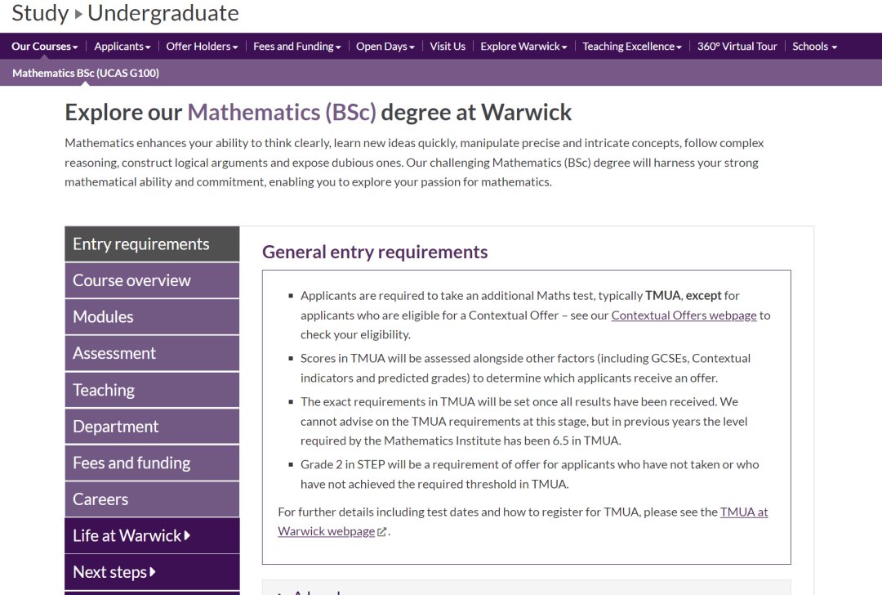Go to Visit Us page
This screenshot has height=595, width=882.
pos(448,47)
